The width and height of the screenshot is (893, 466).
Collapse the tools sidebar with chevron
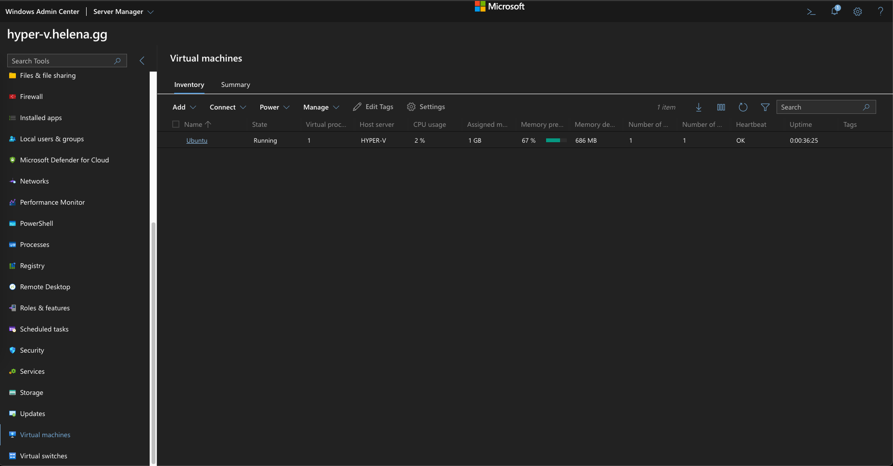point(142,61)
